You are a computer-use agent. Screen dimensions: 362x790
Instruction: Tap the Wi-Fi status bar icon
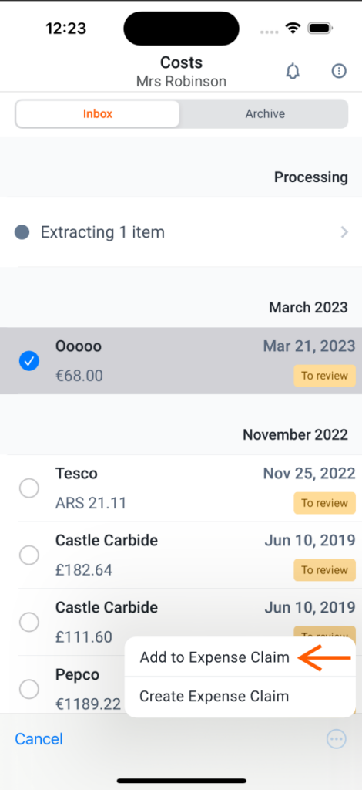pos(293,29)
